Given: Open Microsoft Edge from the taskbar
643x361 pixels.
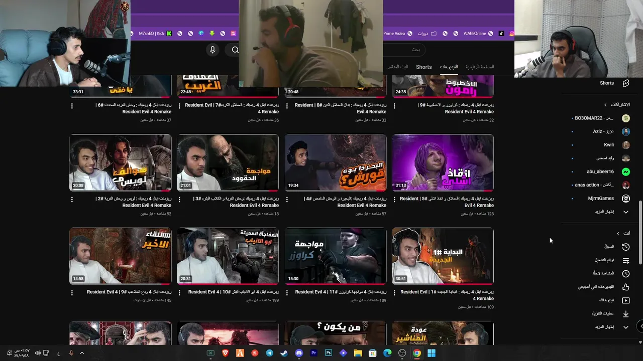Looking at the screenshot, I should click(387, 353).
